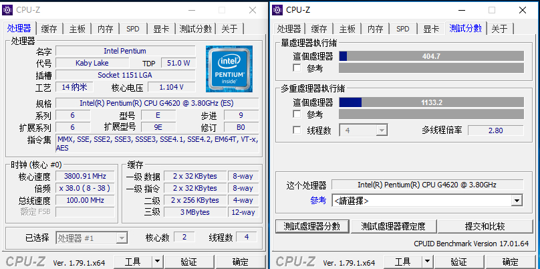Click the multi-thread score bar 1133.2
This screenshot has height=269, width=540.
coord(432,102)
